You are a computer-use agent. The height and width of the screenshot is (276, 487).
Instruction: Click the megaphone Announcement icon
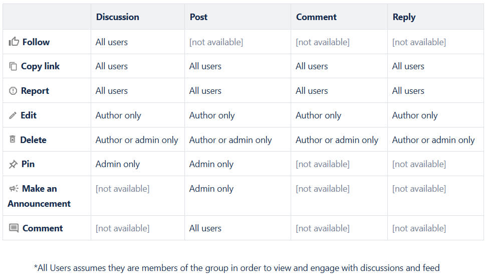pyautogui.click(x=14, y=189)
